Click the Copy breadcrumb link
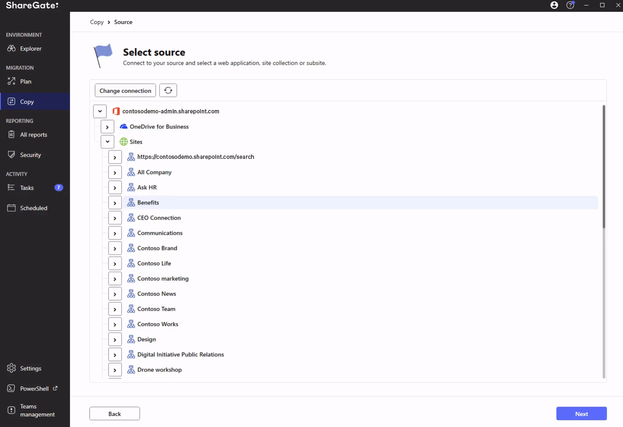This screenshot has width=623, height=427. [97, 22]
